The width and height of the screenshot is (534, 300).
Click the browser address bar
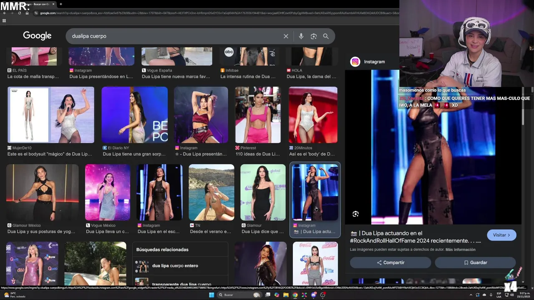217,13
